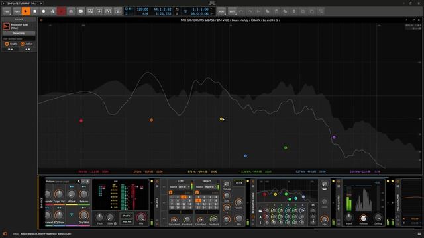Click the Glide knob

[x=110, y=218]
